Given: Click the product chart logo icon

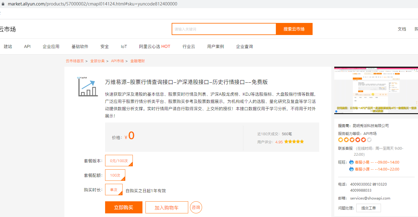Looking at the screenshot, I should [88, 87].
